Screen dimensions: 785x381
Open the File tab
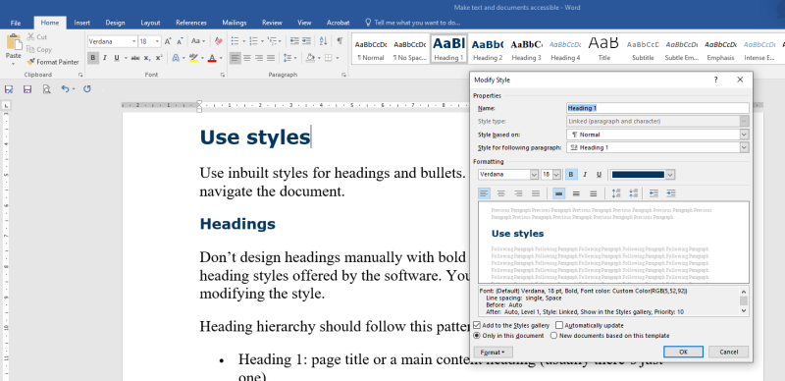[16, 23]
